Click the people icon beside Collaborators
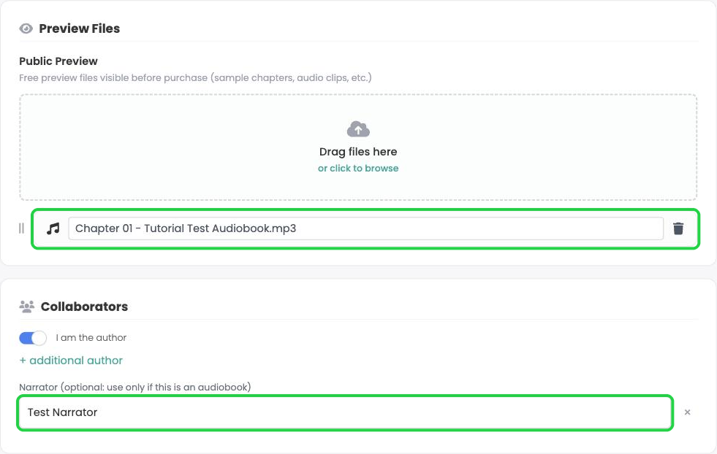The height and width of the screenshot is (454, 717). coord(26,307)
